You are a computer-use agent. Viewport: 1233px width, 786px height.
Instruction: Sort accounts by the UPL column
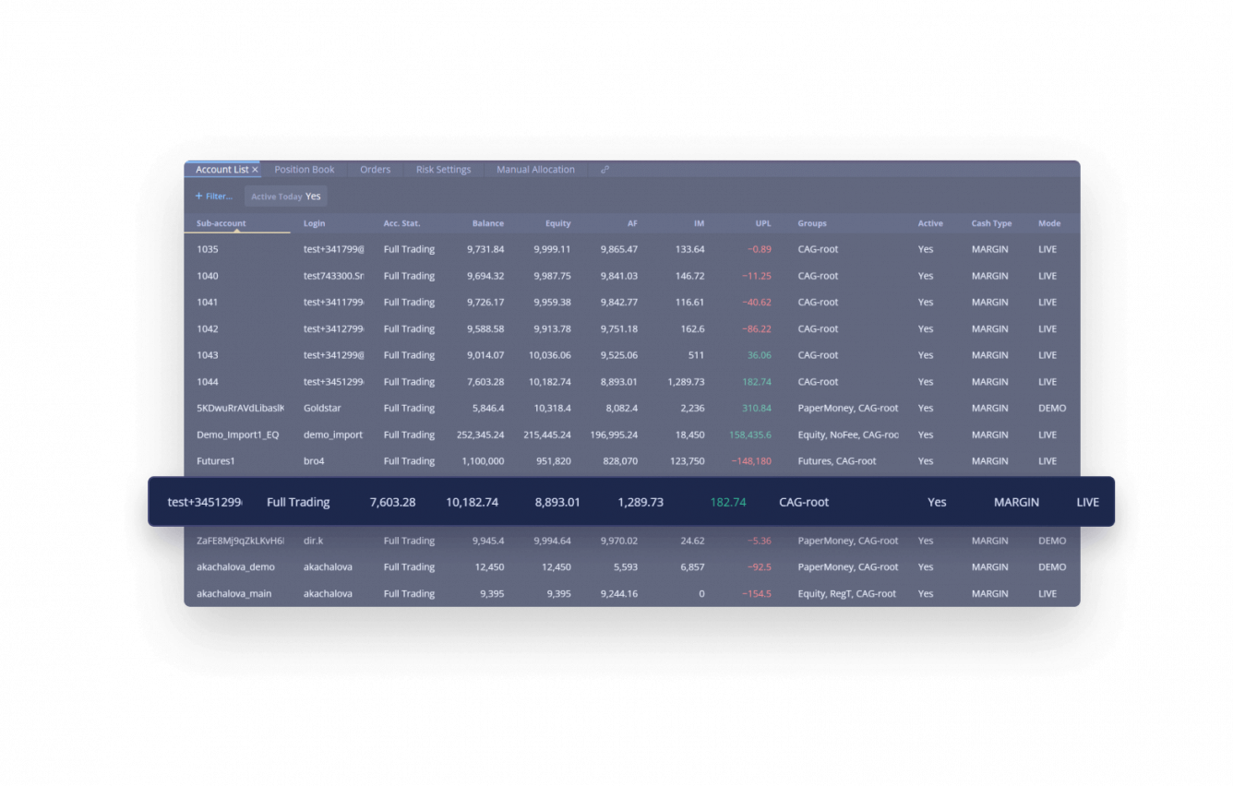coord(763,223)
